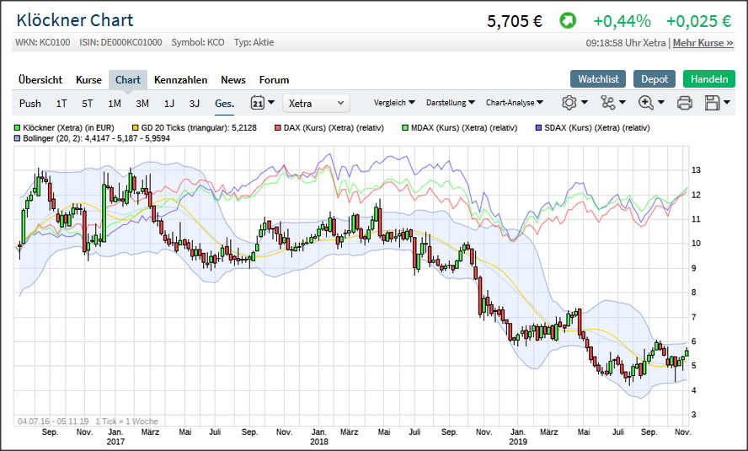This screenshot has height=451, width=748.
Task: Open chart settings gear menu
Action: coord(569,103)
